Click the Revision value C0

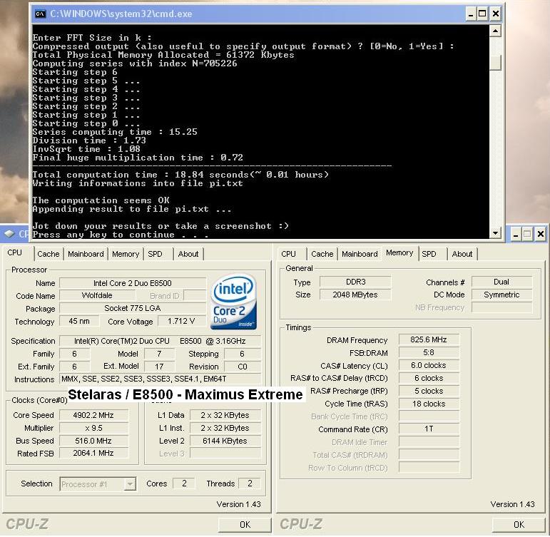(x=243, y=367)
